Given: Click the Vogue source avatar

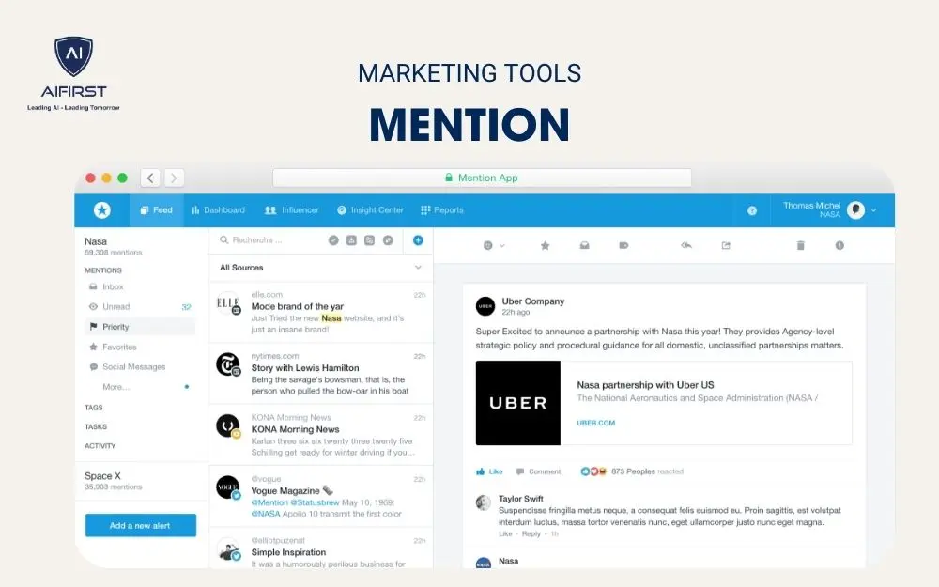Looking at the screenshot, I should pyautogui.click(x=227, y=487).
